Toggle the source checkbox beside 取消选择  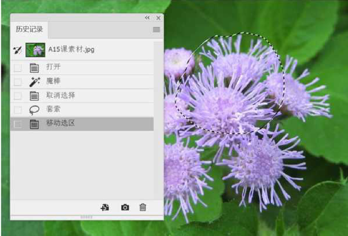tap(18, 96)
